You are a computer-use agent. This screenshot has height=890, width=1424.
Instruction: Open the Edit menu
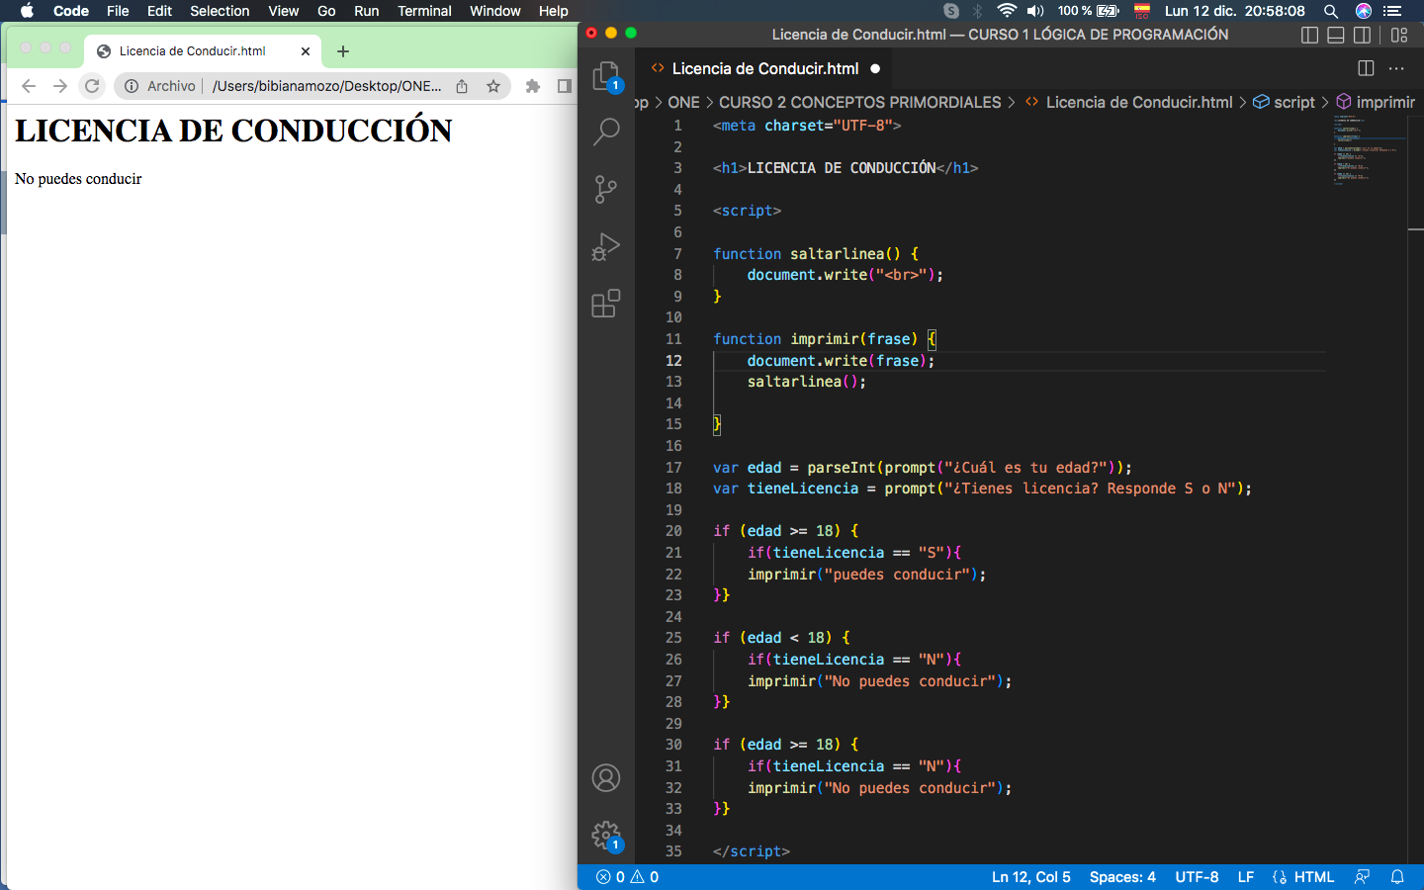pyautogui.click(x=159, y=11)
